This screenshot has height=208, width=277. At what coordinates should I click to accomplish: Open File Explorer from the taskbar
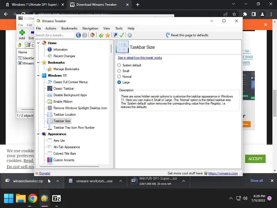pyautogui.click(x=21, y=198)
